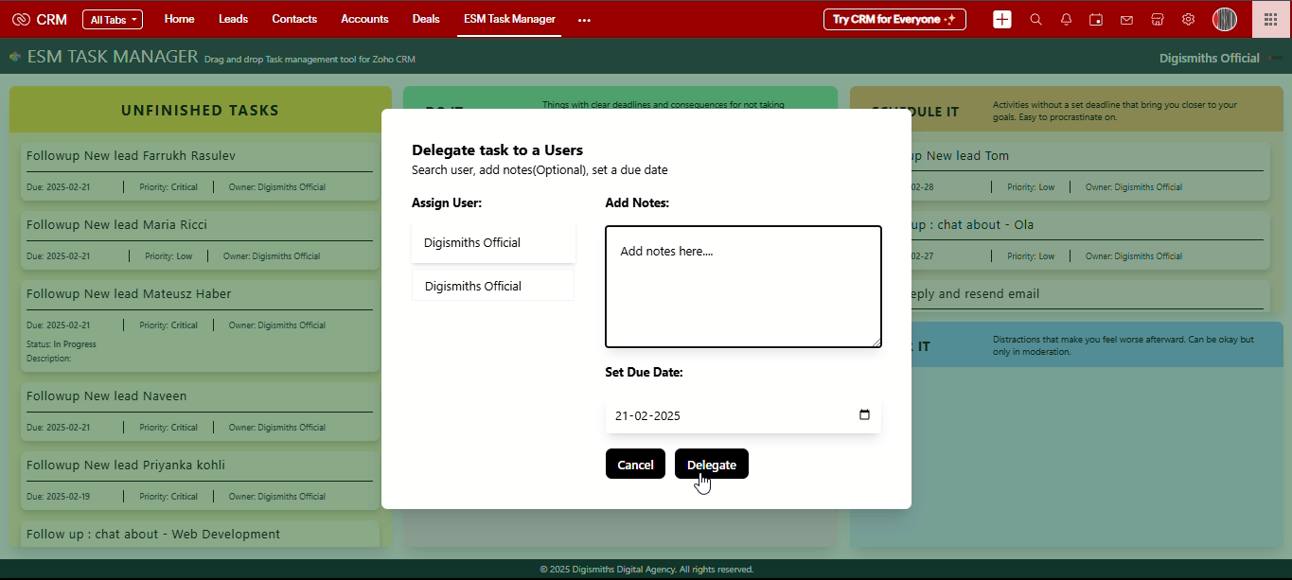
Task: Click into the Add Notes text area
Action: (743, 287)
